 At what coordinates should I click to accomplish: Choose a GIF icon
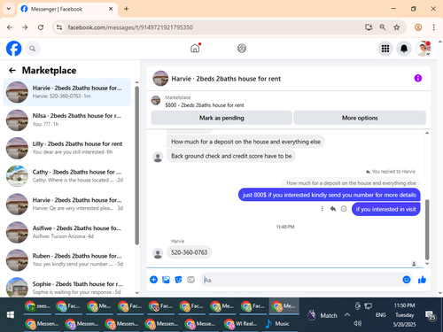(190, 280)
